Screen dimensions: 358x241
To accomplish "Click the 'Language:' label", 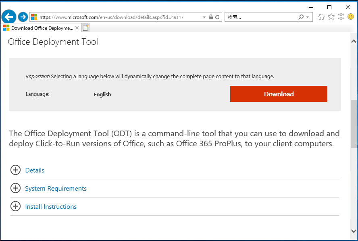I will click(37, 94).
